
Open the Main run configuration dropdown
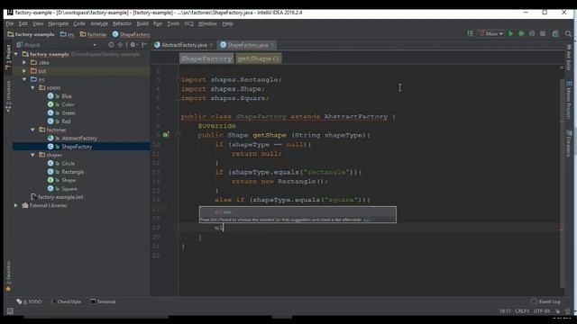[490, 34]
